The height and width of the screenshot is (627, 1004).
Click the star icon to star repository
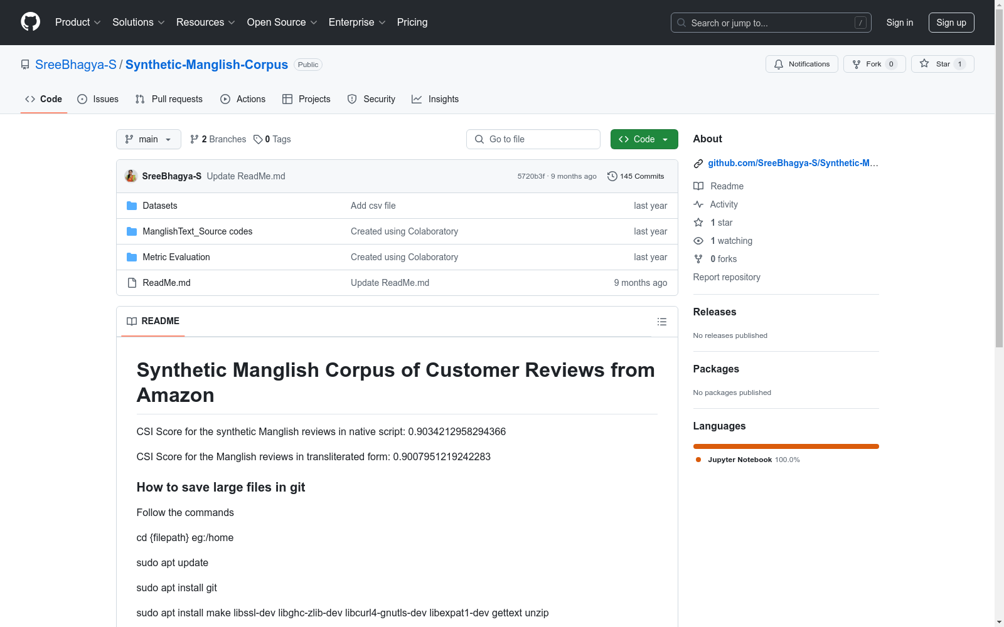click(x=924, y=63)
